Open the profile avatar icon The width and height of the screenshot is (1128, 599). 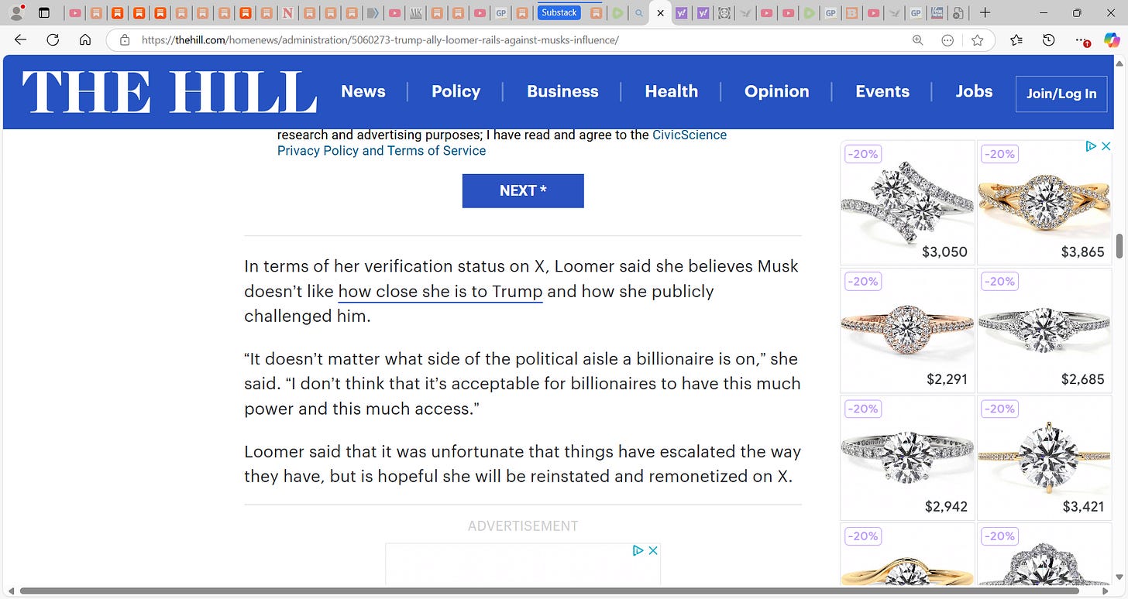(x=15, y=12)
